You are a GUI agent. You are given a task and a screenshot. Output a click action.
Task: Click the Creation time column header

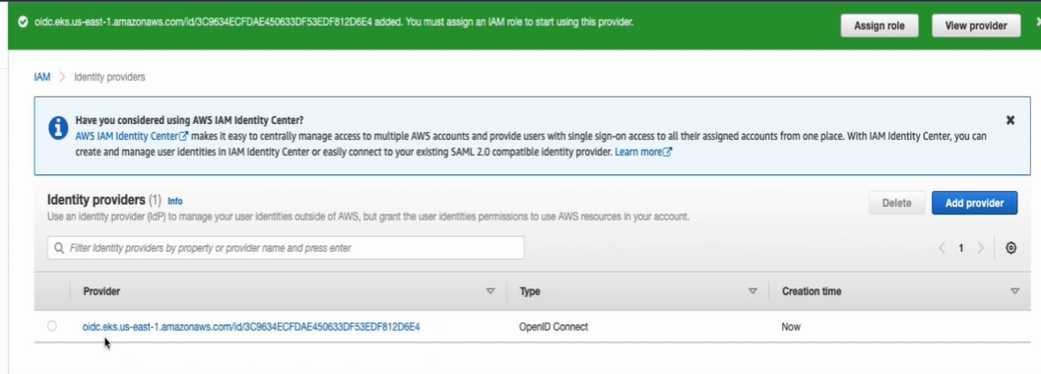812,291
